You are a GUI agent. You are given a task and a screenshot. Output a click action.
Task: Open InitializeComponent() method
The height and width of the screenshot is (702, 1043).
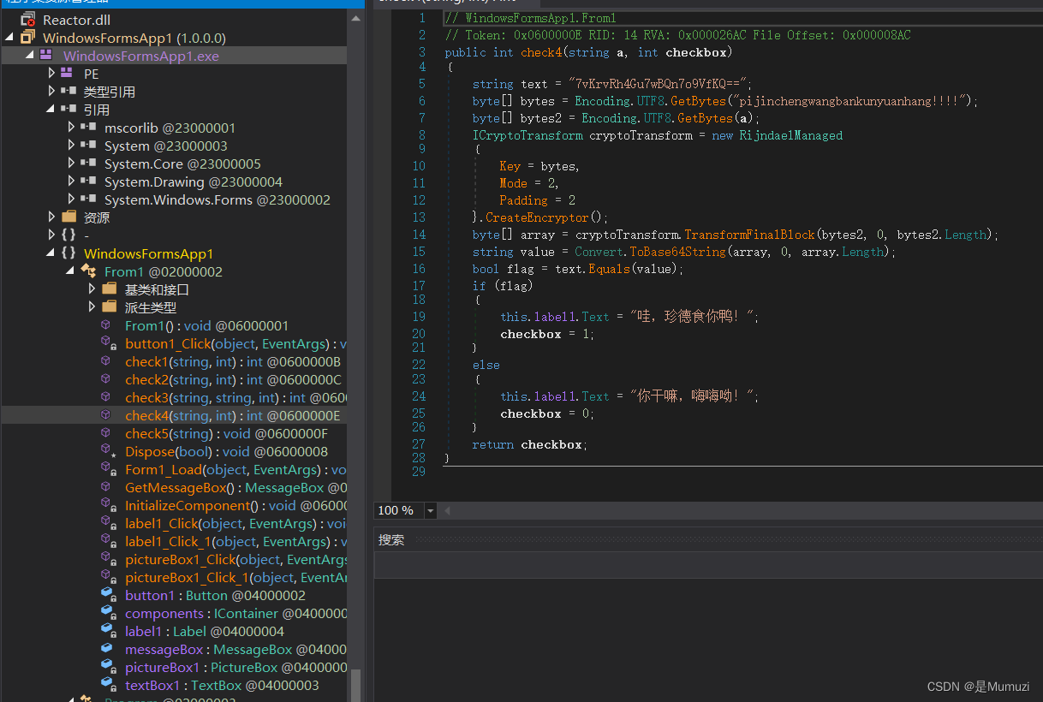(235, 505)
